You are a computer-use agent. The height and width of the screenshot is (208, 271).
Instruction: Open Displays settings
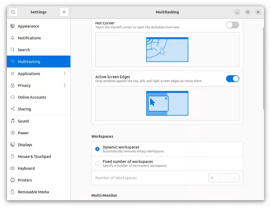(38, 145)
